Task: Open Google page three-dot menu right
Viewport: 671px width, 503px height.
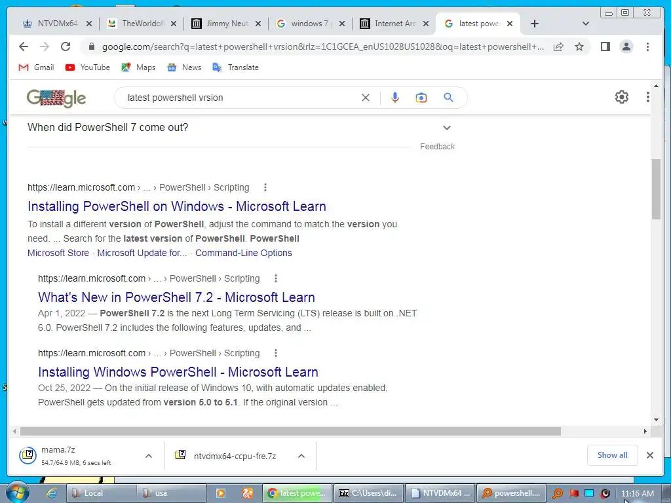Action: click(x=647, y=97)
